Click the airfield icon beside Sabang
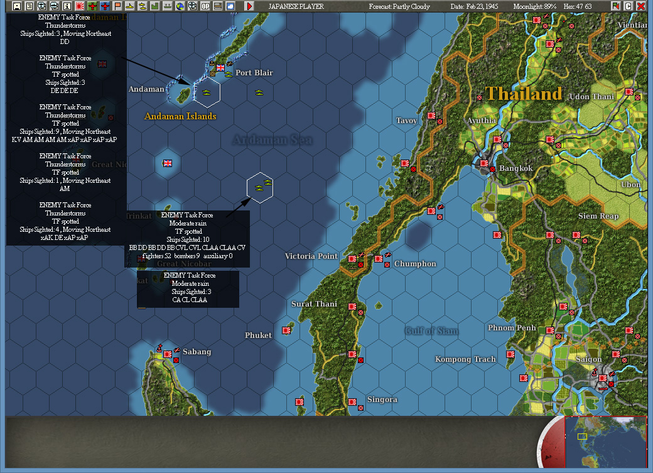 (x=176, y=350)
